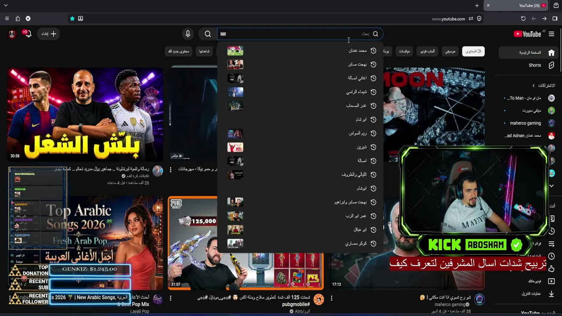Open the on-screen keyboard icon in the search box
Viewport: 562px width, 316px height.
click(x=223, y=34)
